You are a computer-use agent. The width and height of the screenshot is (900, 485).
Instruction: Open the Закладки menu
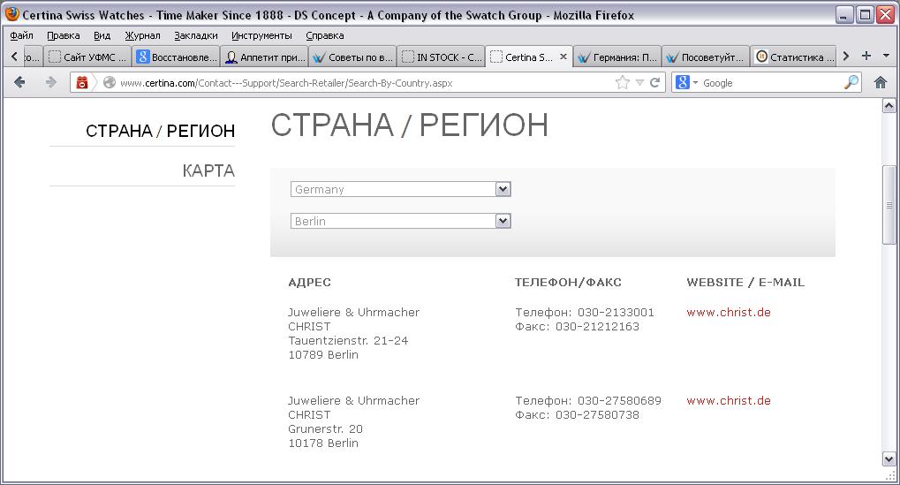click(195, 35)
